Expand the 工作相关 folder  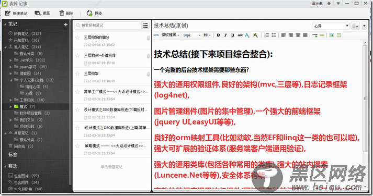point(10,100)
